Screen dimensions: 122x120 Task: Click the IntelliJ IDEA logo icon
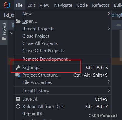pyautogui.click(x=7, y=5)
